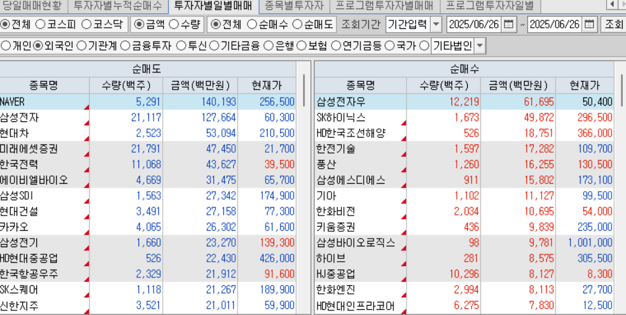Screen dimensions: 626x315
Task: Switch to the 종목별투자자 tab
Action: click(294, 5)
